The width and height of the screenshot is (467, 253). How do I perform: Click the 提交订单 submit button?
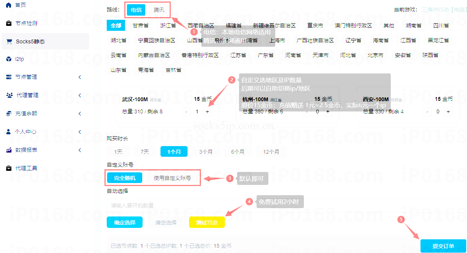click(443, 246)
